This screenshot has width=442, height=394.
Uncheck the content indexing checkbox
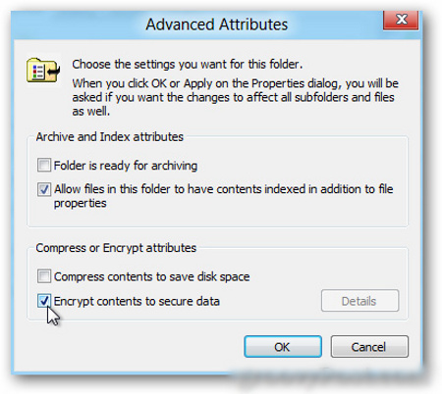tap(44, 189)
